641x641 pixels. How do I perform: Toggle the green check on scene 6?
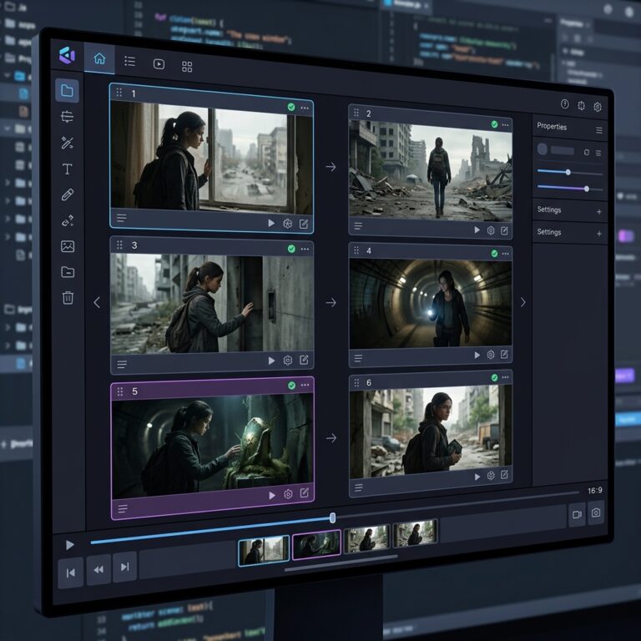coord(494,377)
